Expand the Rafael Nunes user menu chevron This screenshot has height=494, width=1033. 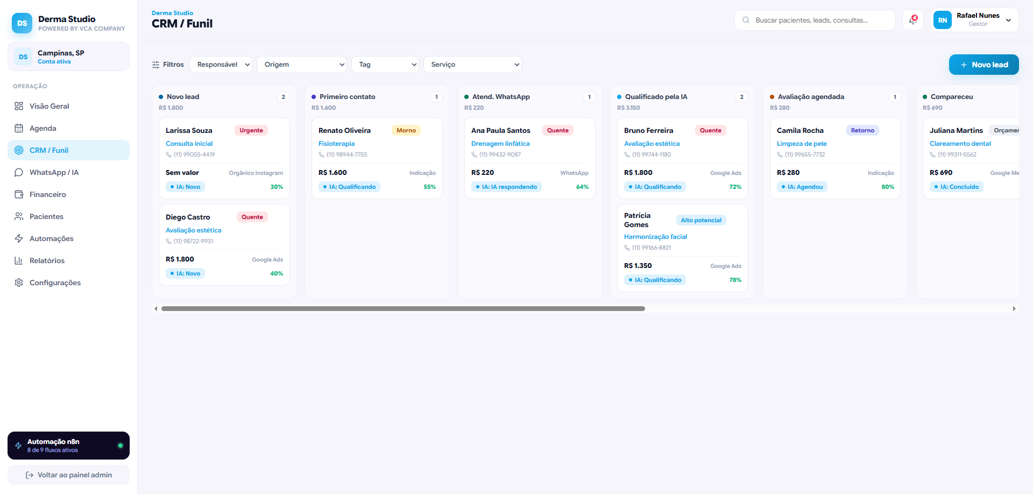[1008, 20]
